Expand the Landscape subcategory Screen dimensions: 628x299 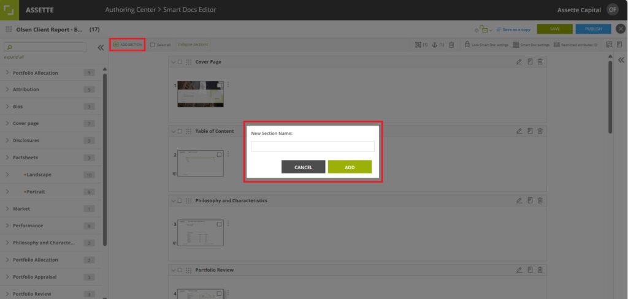point(7,175)
